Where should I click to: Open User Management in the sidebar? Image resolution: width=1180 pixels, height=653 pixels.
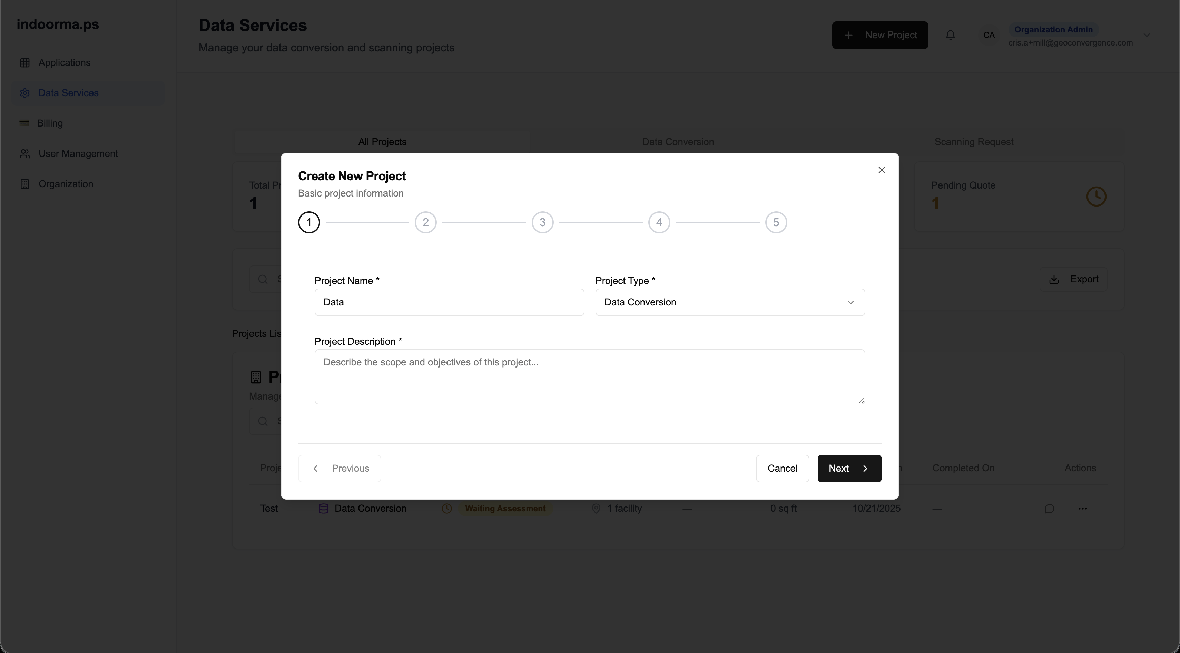click(88, 154)
